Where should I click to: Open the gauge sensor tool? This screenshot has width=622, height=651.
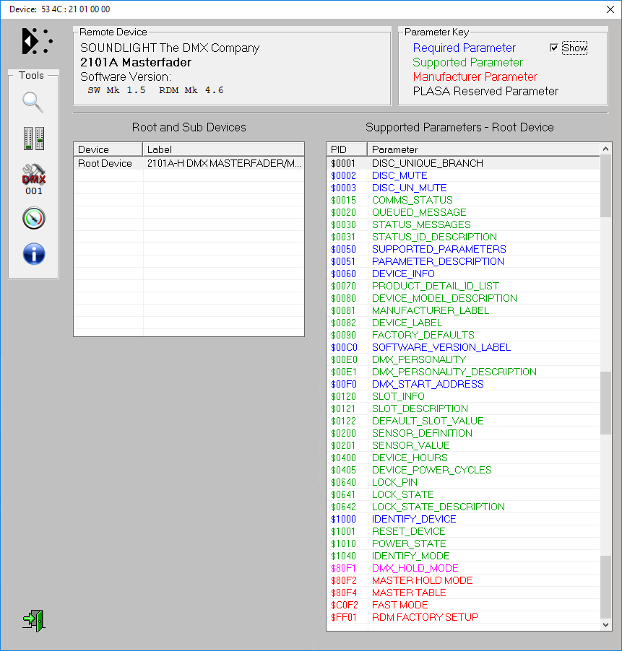34,218
